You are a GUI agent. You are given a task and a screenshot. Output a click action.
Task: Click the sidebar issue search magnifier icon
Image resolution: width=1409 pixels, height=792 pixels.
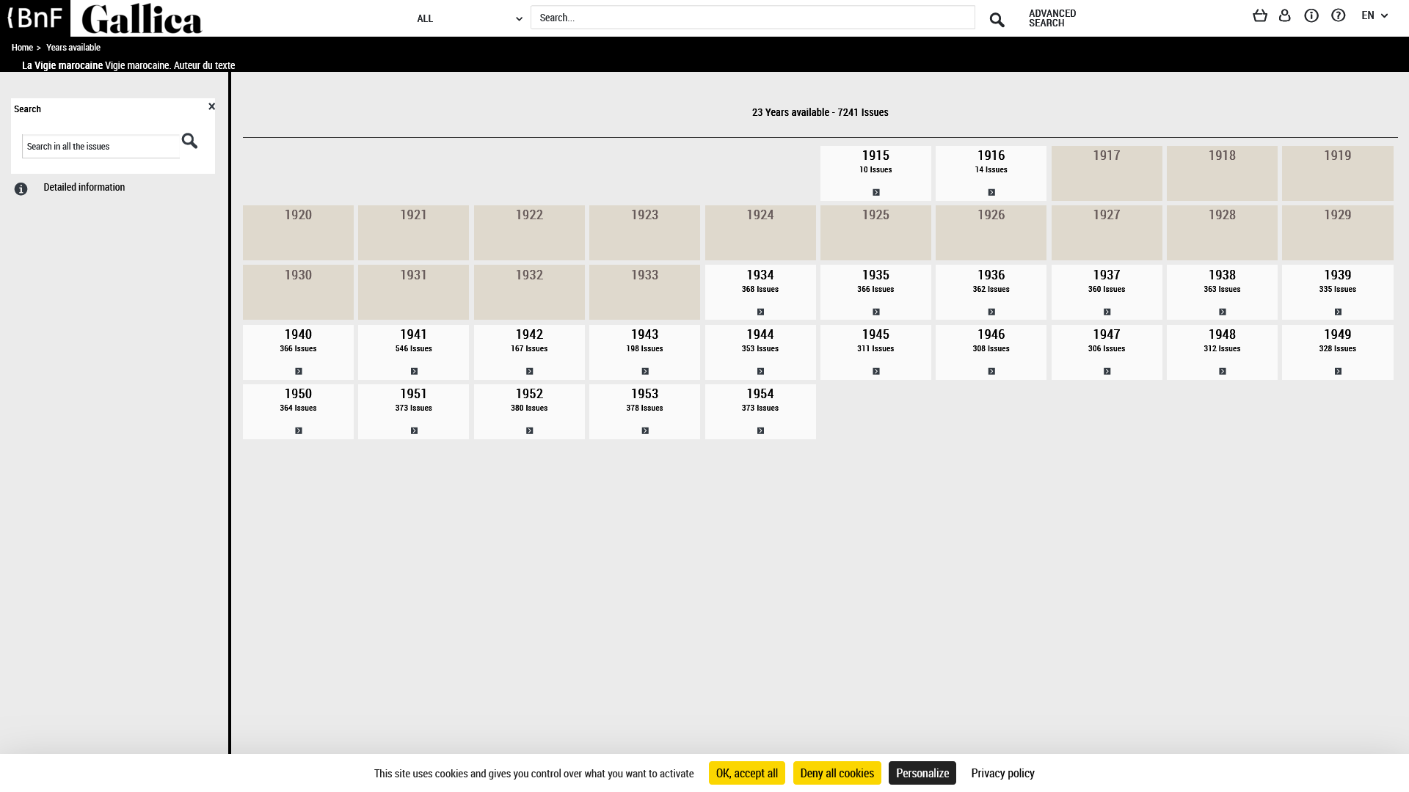pyautogui.click(x=189, y=141)
